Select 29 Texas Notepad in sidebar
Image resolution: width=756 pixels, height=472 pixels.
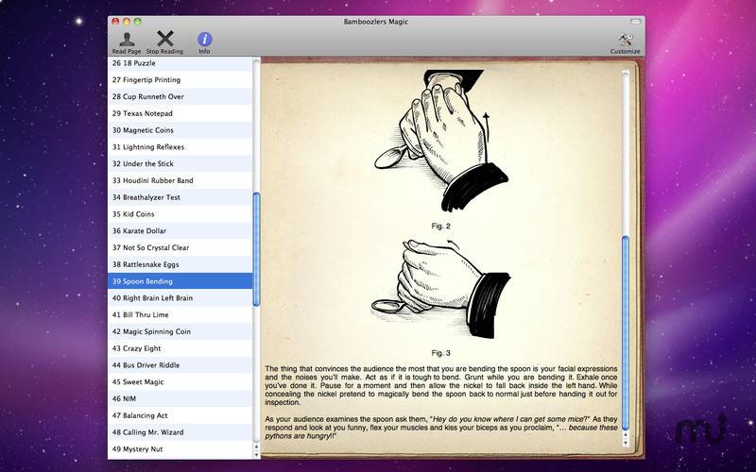[180, 113]
